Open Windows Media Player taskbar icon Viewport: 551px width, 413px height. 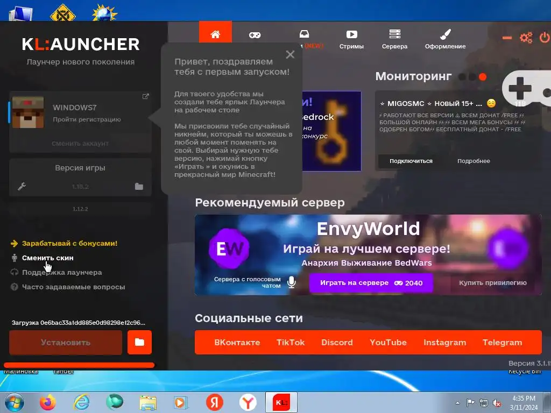[x=181, y=403]
